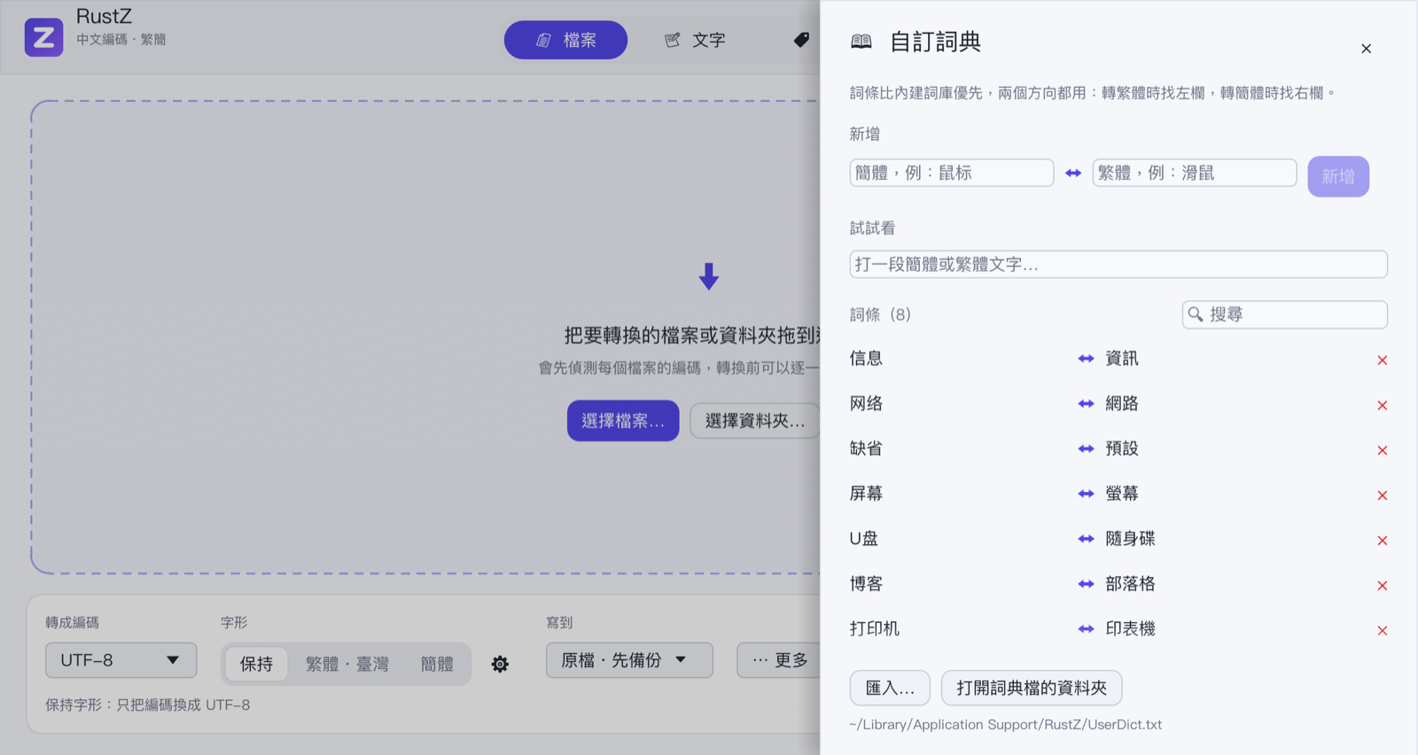
Task: Click the 屏幕 entry text
Action: 866,494
